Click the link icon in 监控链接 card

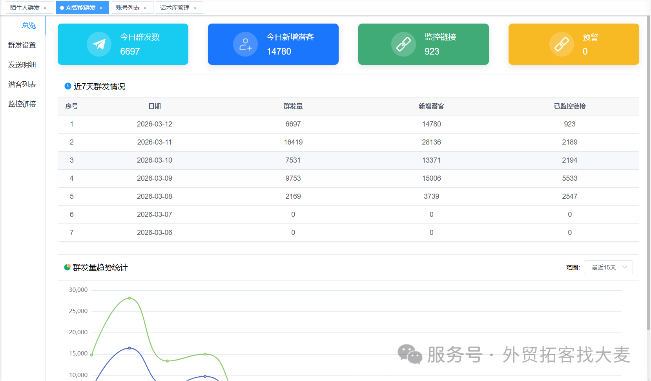(403, 44)
